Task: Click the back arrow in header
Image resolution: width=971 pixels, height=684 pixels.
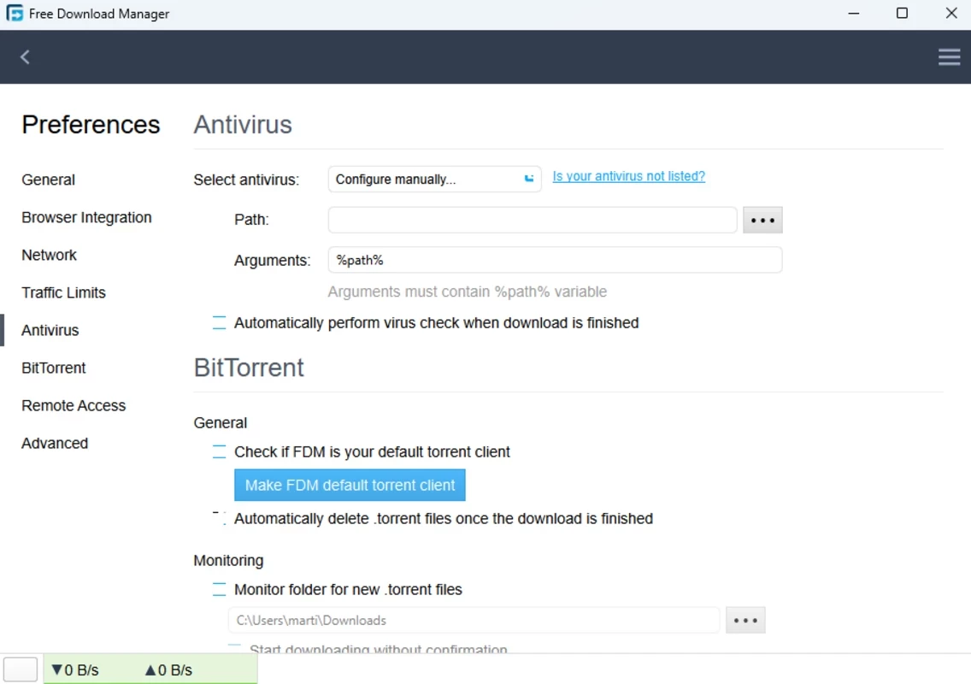Action: point(25,57)
